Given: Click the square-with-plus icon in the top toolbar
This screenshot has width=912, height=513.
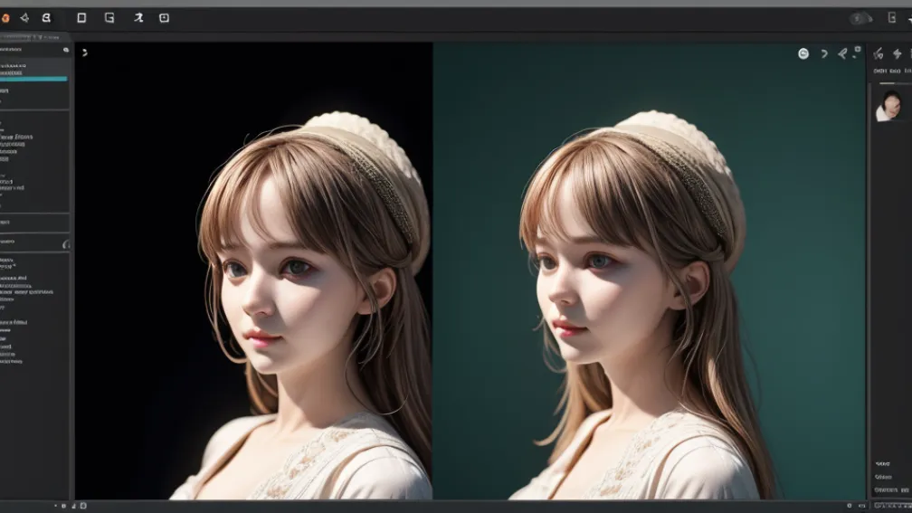Looking at the screenshot, I should point(164,18).
